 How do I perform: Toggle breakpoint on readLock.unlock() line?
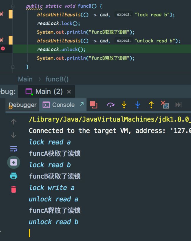pos(3,49)
